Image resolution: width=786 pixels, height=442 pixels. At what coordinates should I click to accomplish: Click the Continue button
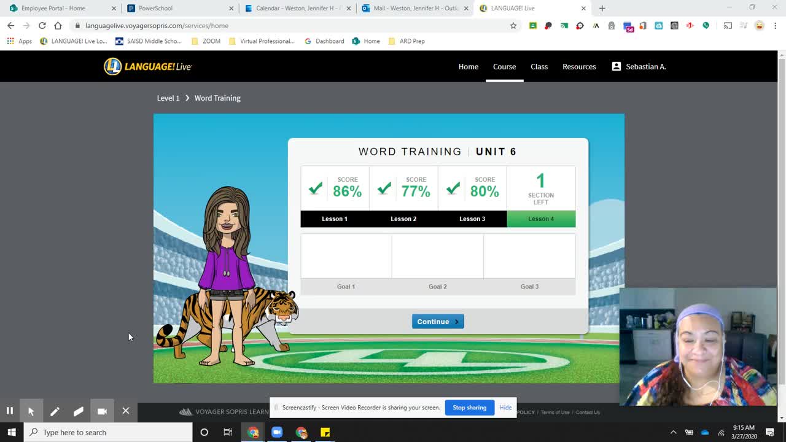pyautogui.click(x=438, y=322)
